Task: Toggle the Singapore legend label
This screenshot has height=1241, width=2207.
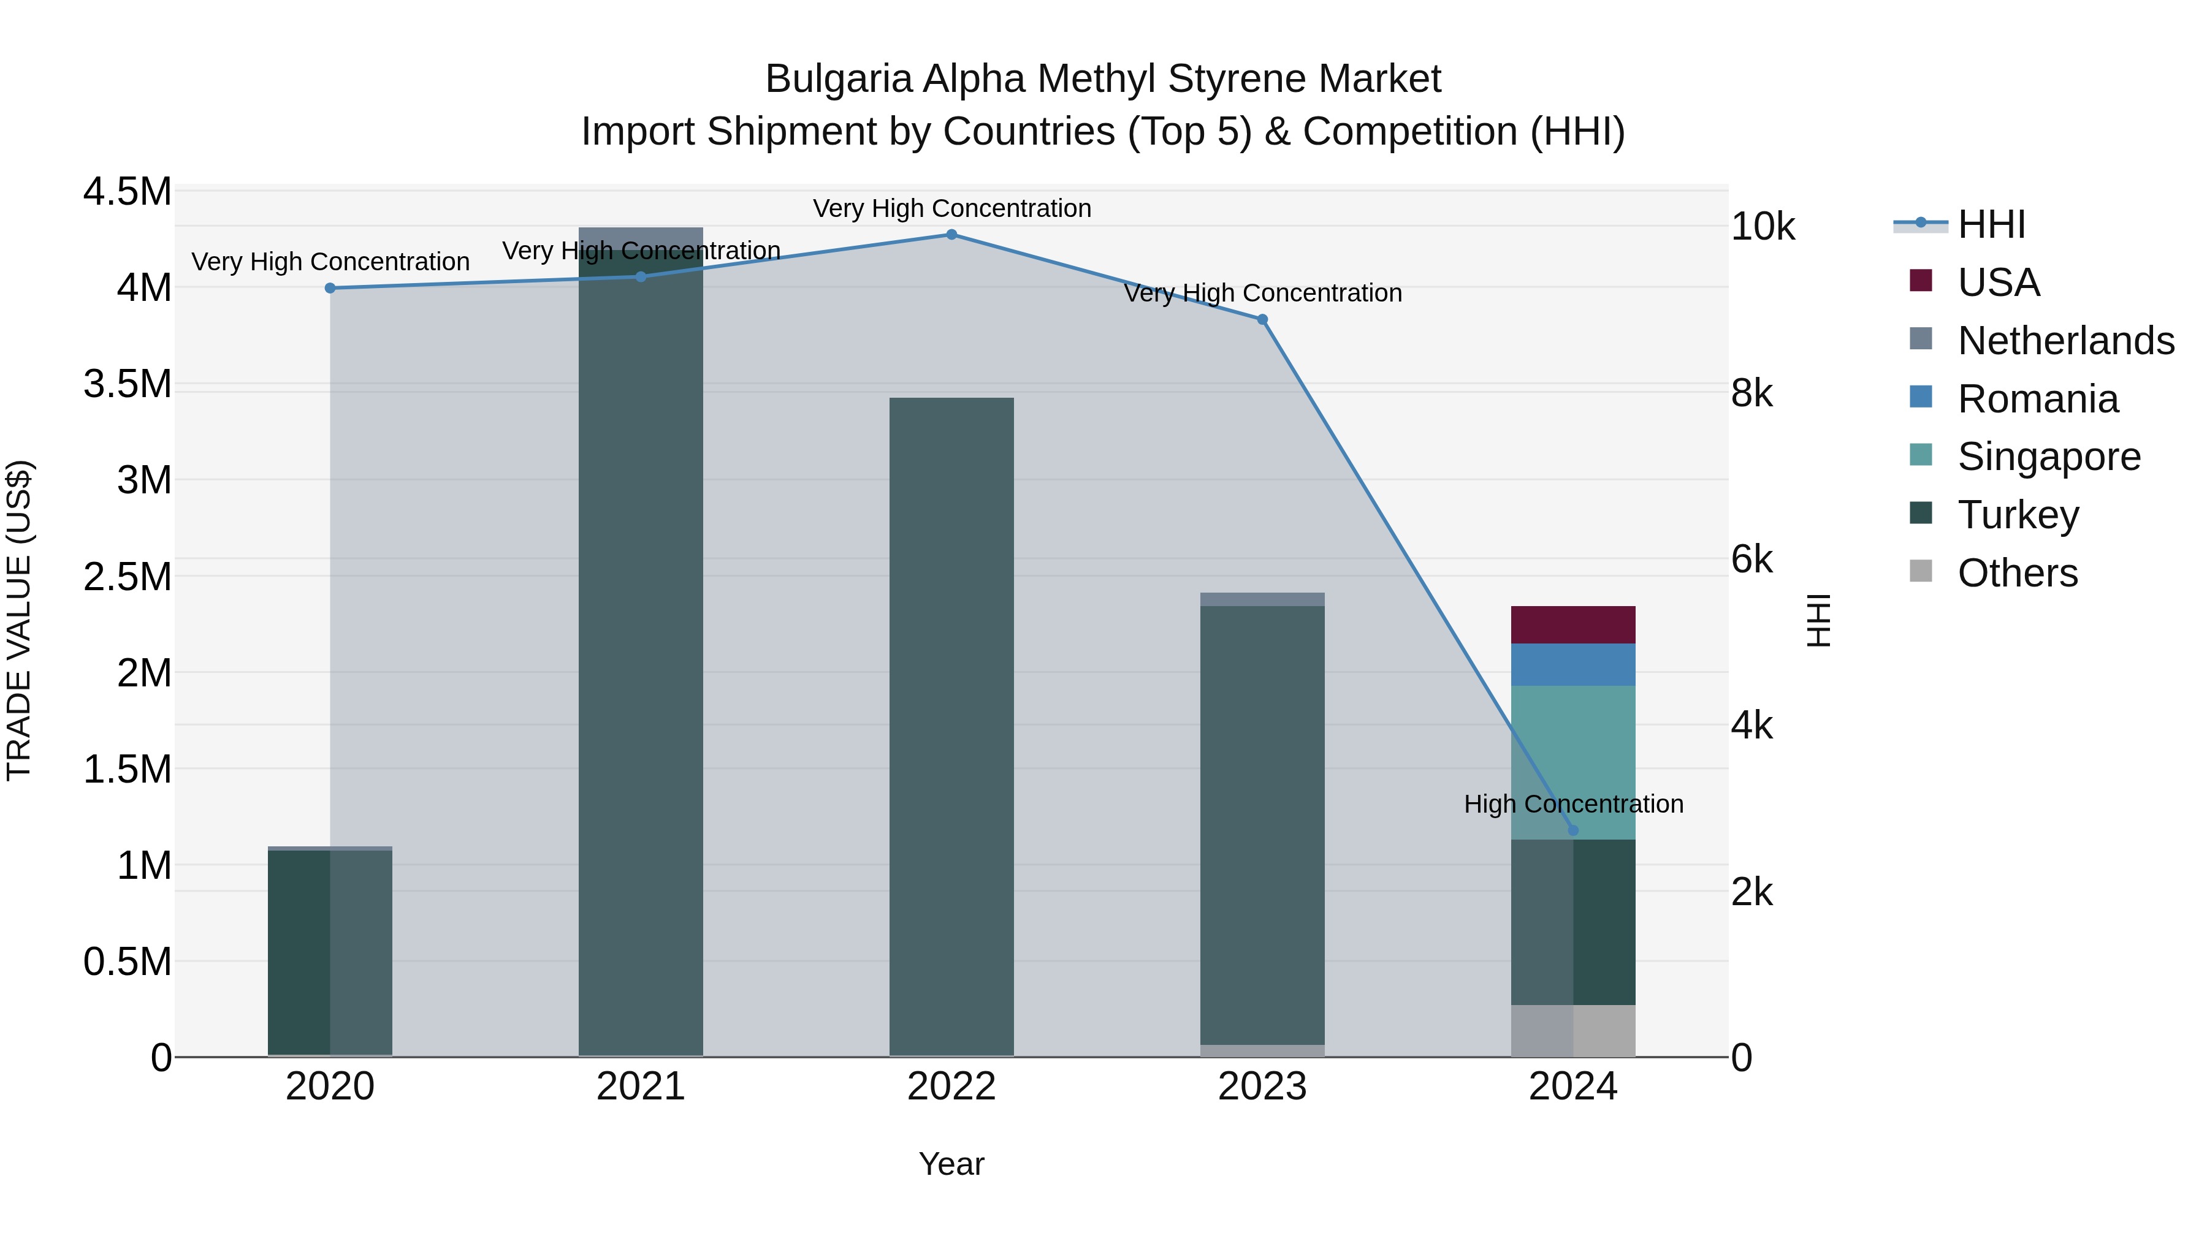Action: tap(2049, 457)
